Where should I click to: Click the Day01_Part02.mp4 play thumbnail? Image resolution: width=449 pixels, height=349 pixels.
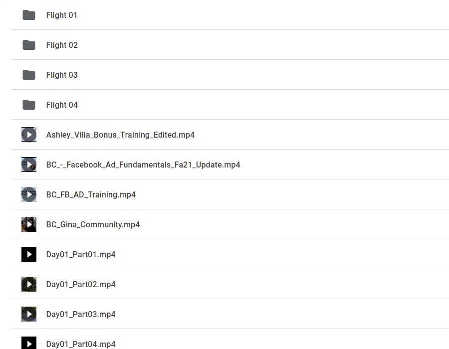coord(29,284)
